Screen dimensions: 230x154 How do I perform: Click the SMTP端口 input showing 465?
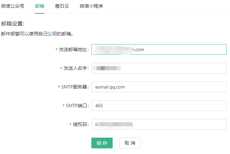(159, 106)
